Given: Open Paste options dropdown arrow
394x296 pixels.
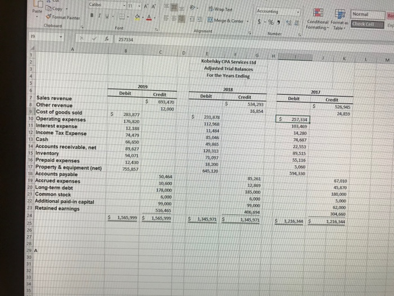Looking at the screenshot, I should click(37, 16).
